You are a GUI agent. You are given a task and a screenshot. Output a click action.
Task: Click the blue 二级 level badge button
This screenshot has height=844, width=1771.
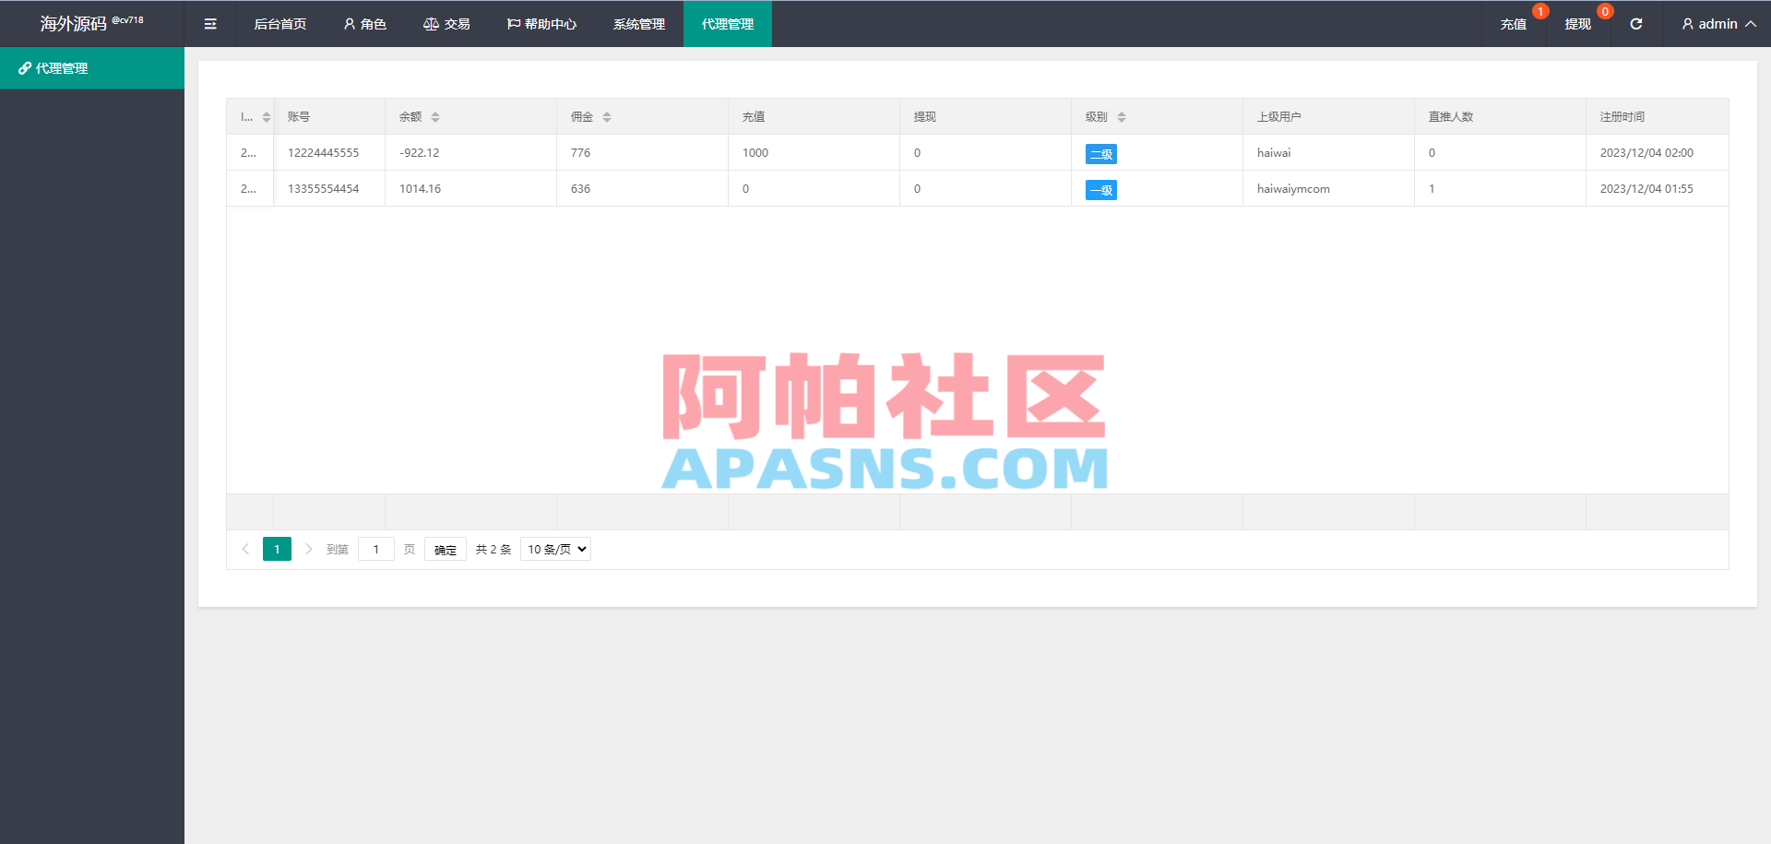tap(1101, 153)
